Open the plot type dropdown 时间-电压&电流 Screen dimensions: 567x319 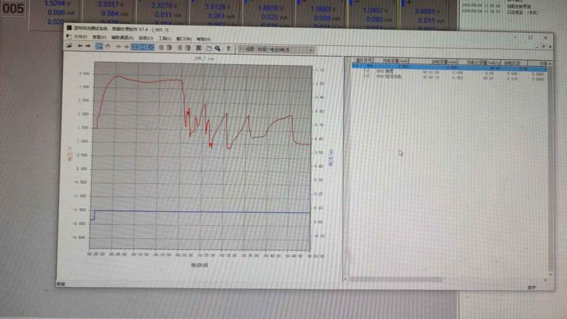(276, 49)
